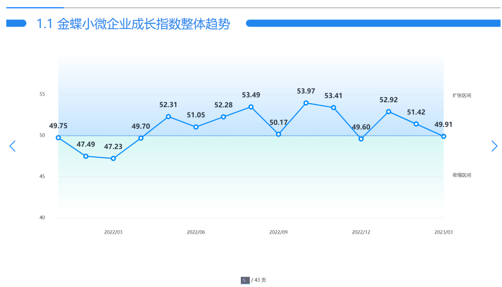Click the title 金蝶小微企业成长指数整体趋势
The height and width of the screenshot is (287, 502).
(143, 24)
